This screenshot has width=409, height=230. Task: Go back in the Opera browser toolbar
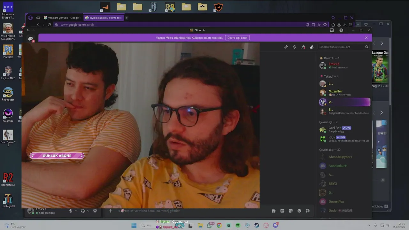38,25
